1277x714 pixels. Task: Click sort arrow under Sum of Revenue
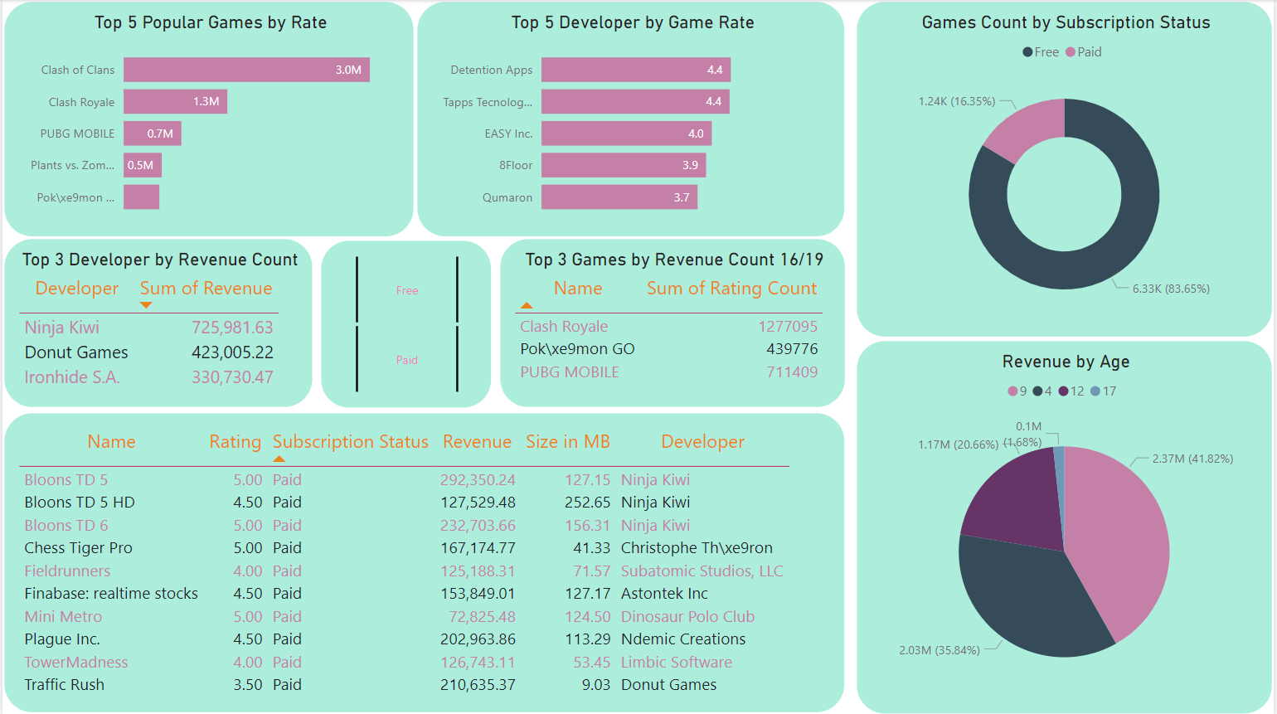[x=146, y=305]
